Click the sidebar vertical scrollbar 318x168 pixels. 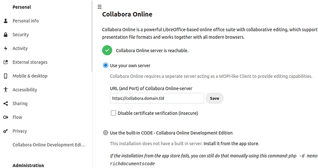click(x=92, y=36)
